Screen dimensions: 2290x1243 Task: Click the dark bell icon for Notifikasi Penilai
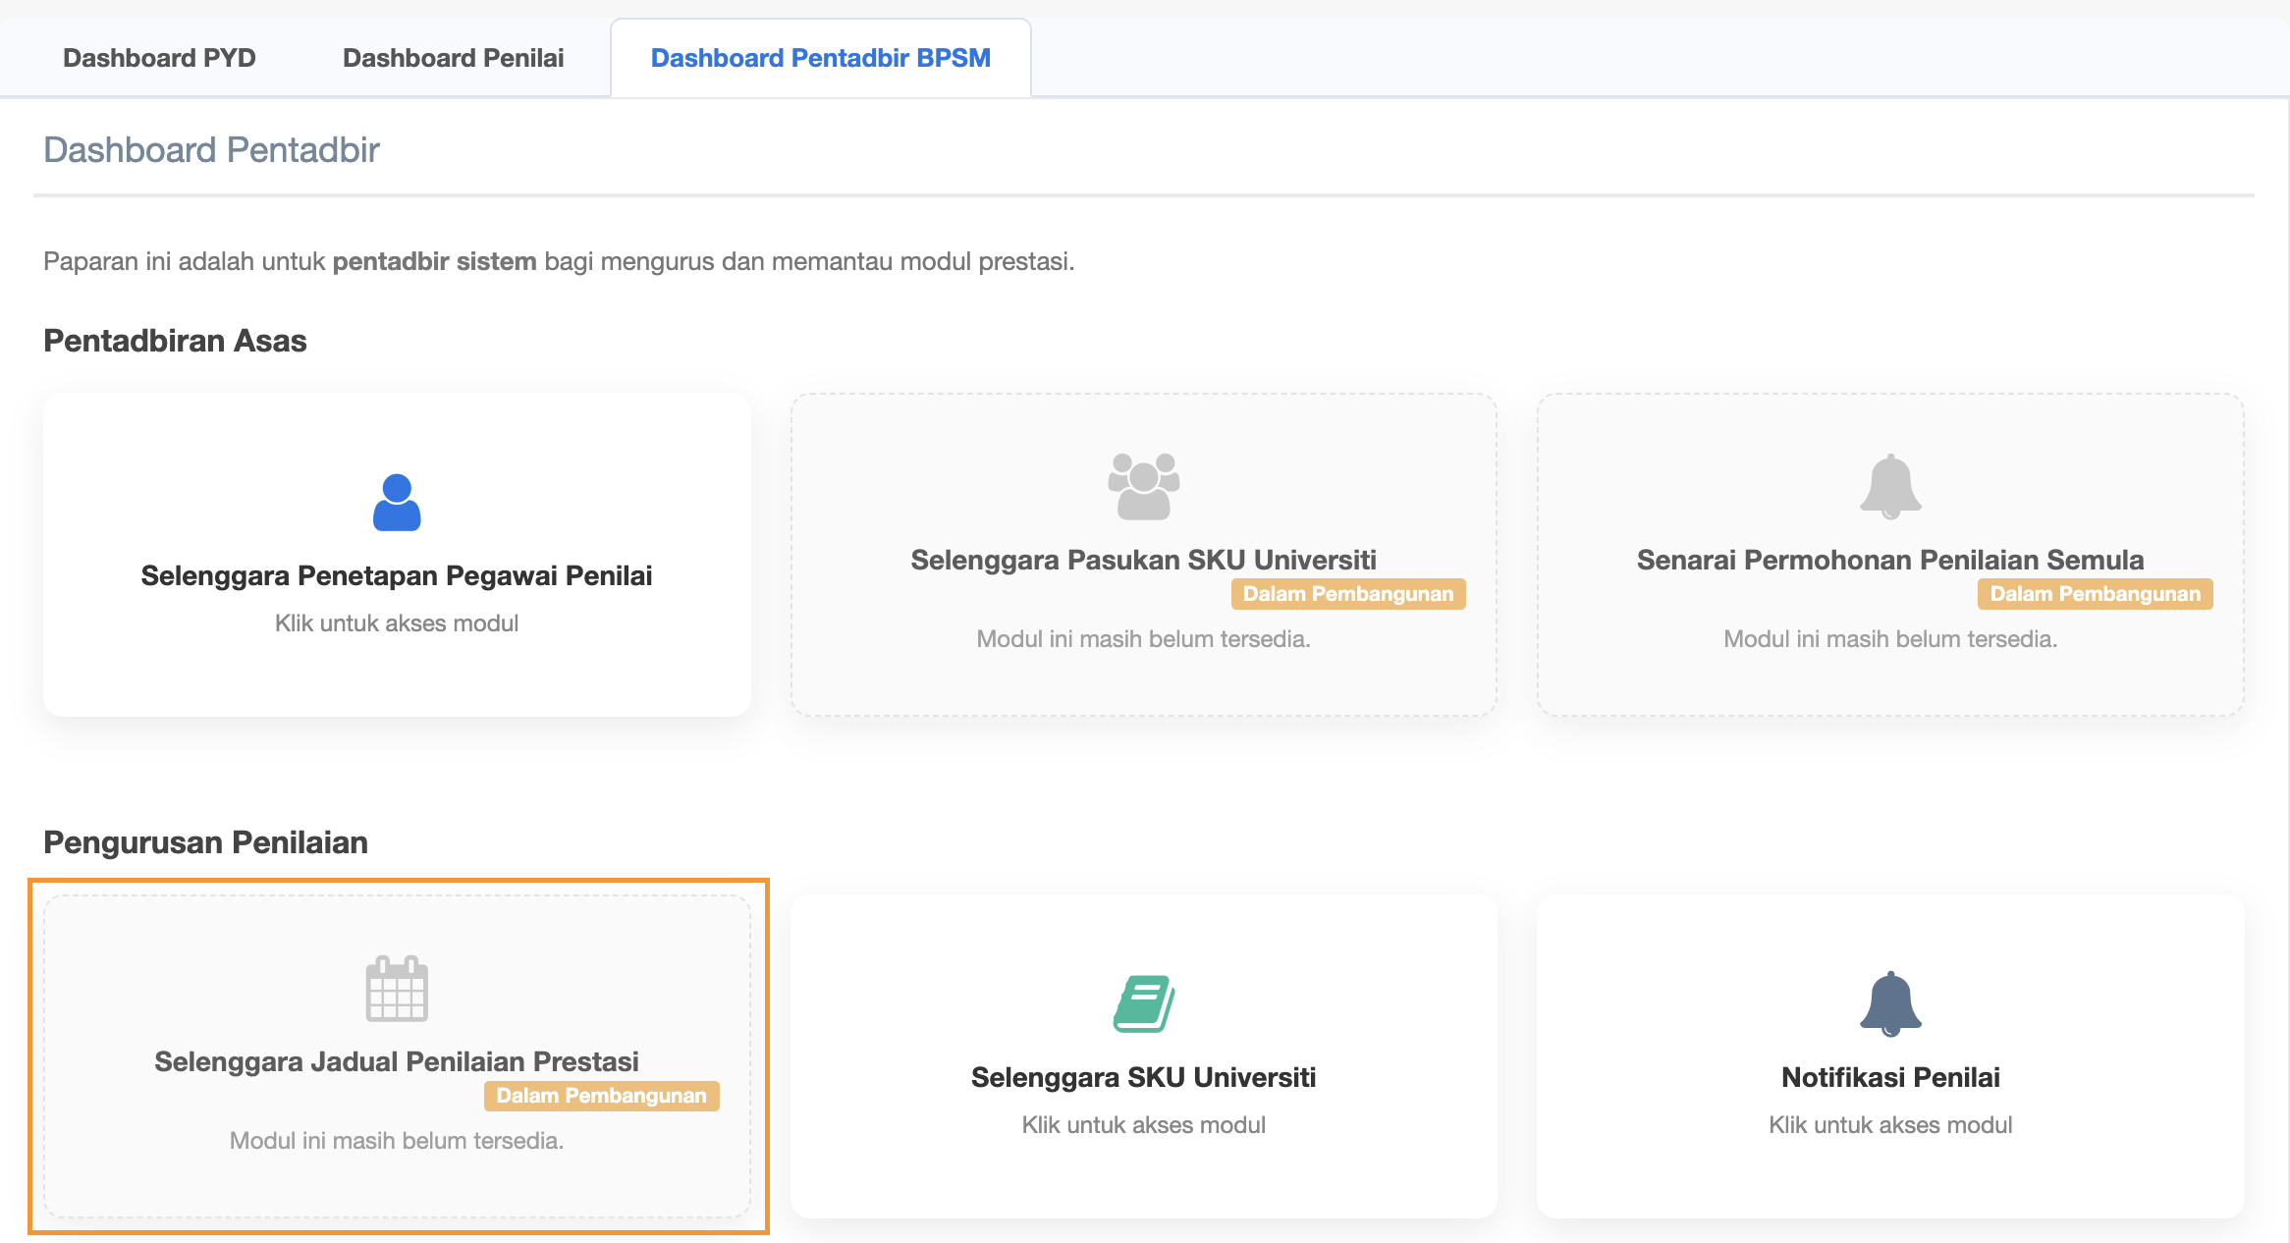[1890, 1003]
